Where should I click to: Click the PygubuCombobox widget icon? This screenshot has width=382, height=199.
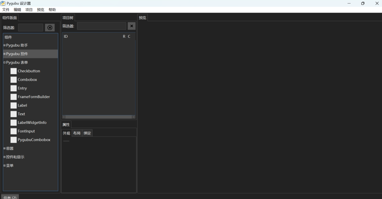14,140
